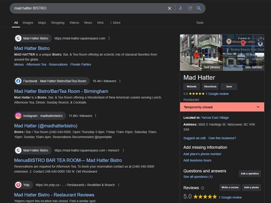271x203 pixels.
Task: Switch to the Maps tab
Action: 42,23
